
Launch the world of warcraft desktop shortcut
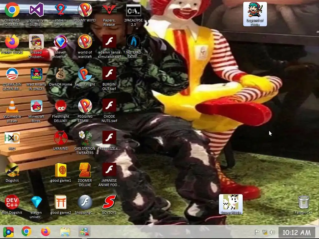coord(85,46)
